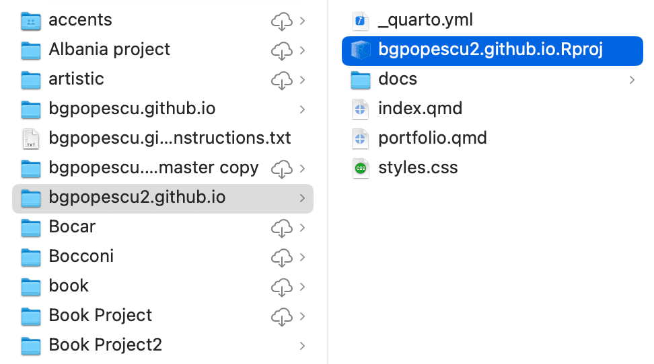Click the chevron next to artistic folder
This screenshot has height=364, width=654.
(302, 80)
